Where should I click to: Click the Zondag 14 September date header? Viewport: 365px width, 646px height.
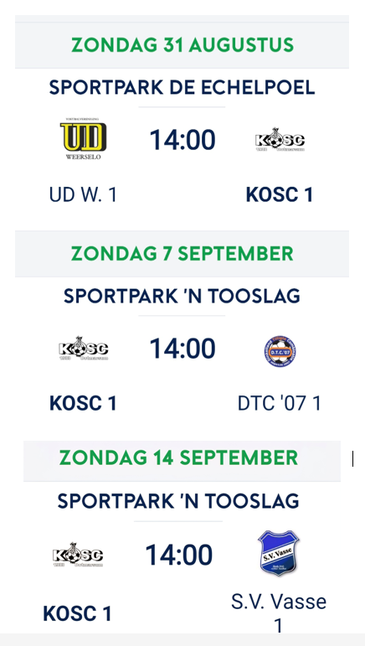(178, 457)
